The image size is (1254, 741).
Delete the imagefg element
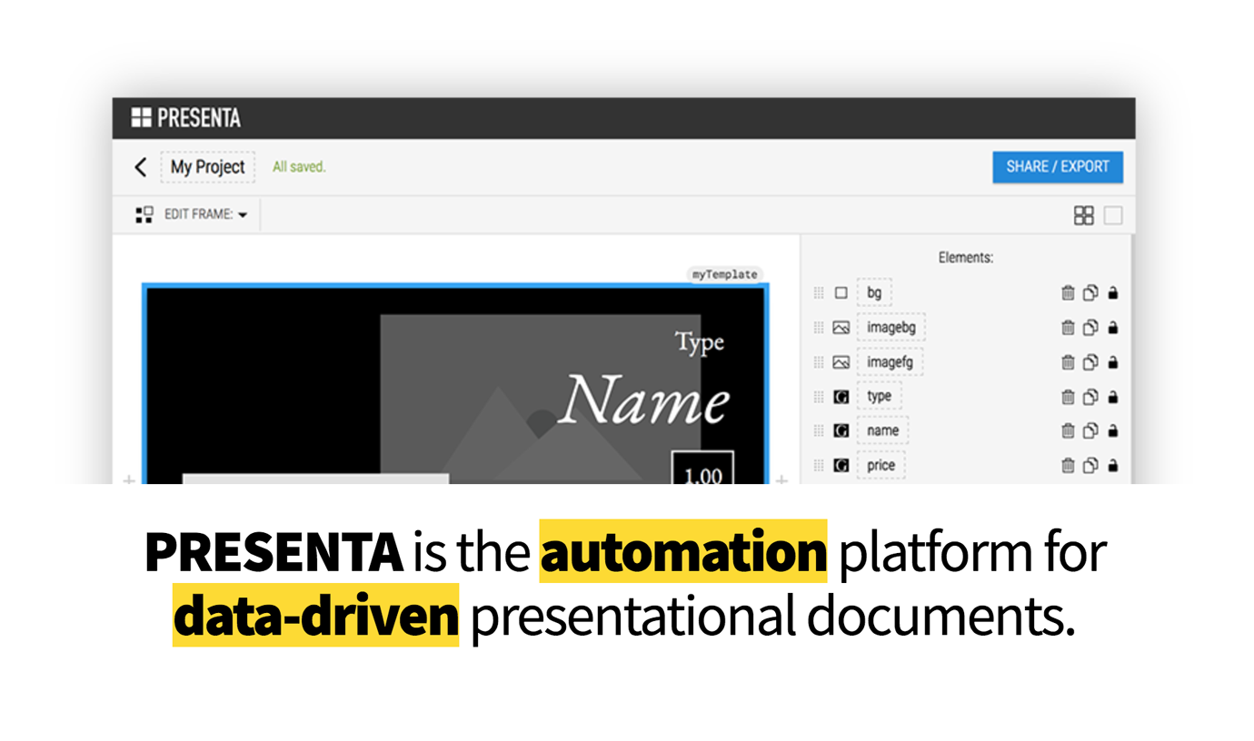click(x=1068, y=362)
